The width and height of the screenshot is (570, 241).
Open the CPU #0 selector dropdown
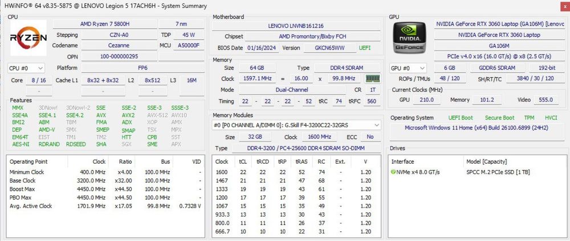point(26,68)
